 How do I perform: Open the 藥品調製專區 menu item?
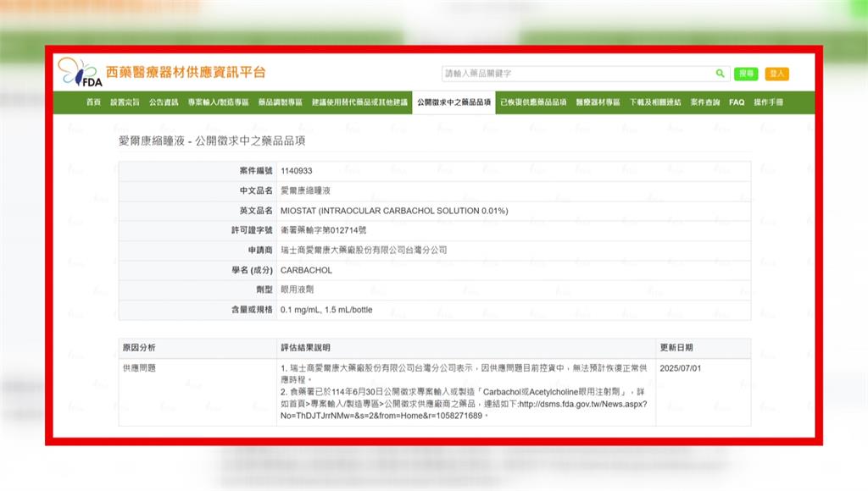point(280,102)
